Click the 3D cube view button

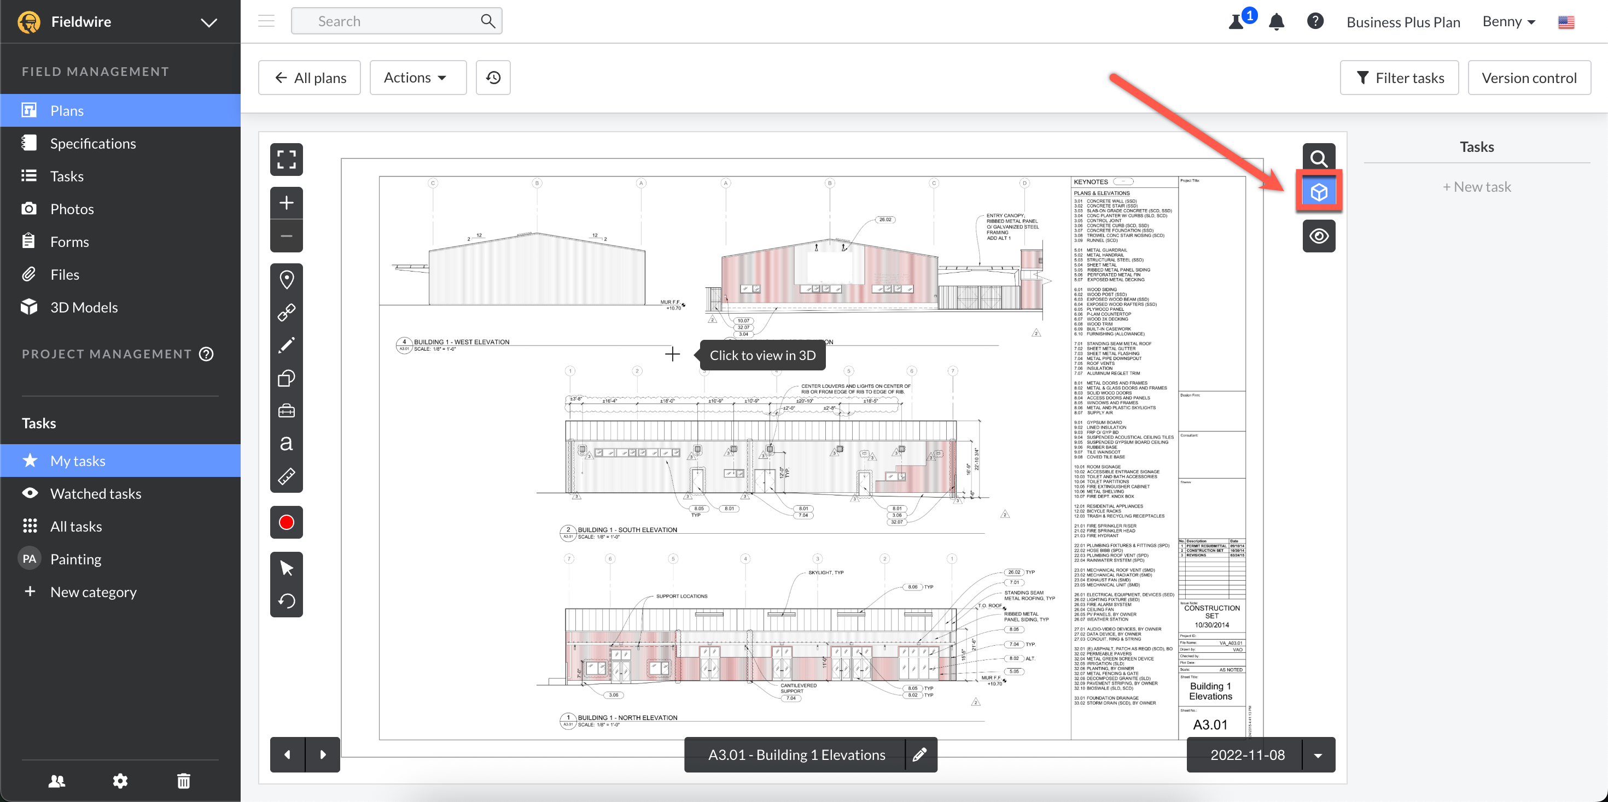pyautogui.click(x=1318, y=191)
